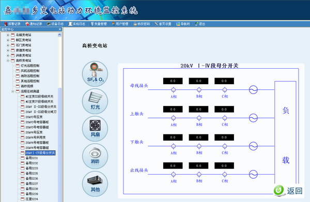Open the 其他 other devices icon
Viewport: 310px width, 202px height.
pyautogui.click(x=95, y=184)
